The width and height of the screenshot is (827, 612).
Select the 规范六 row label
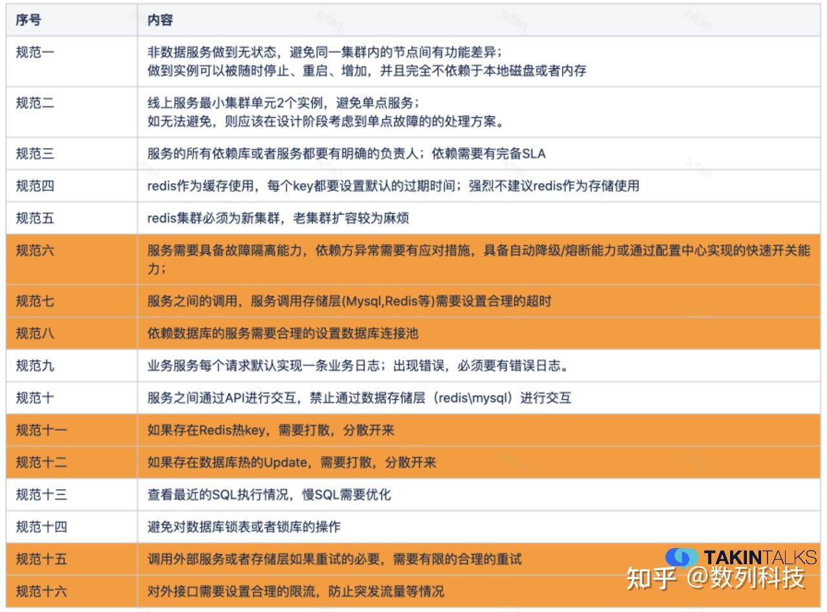click(35, 250)
